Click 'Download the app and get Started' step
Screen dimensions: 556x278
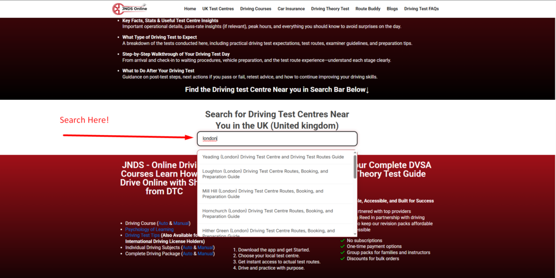(271, 250)
